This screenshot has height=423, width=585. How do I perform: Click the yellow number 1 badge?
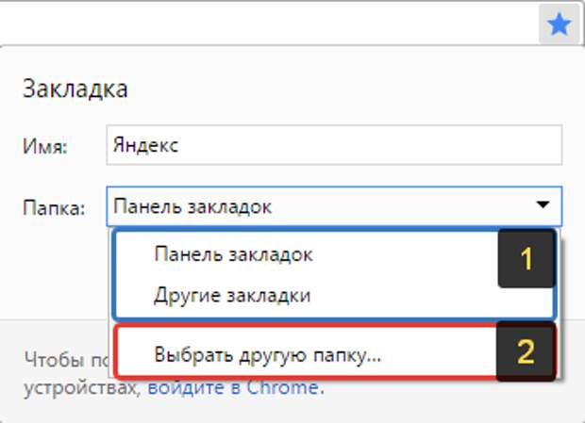(x=525, y=259)
